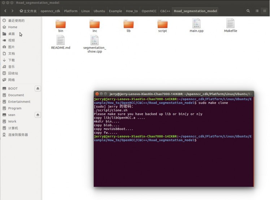This screenshot has height=200, width=270.
Task: Jump to How_to folder in path bar
Action: click(131, 11)
